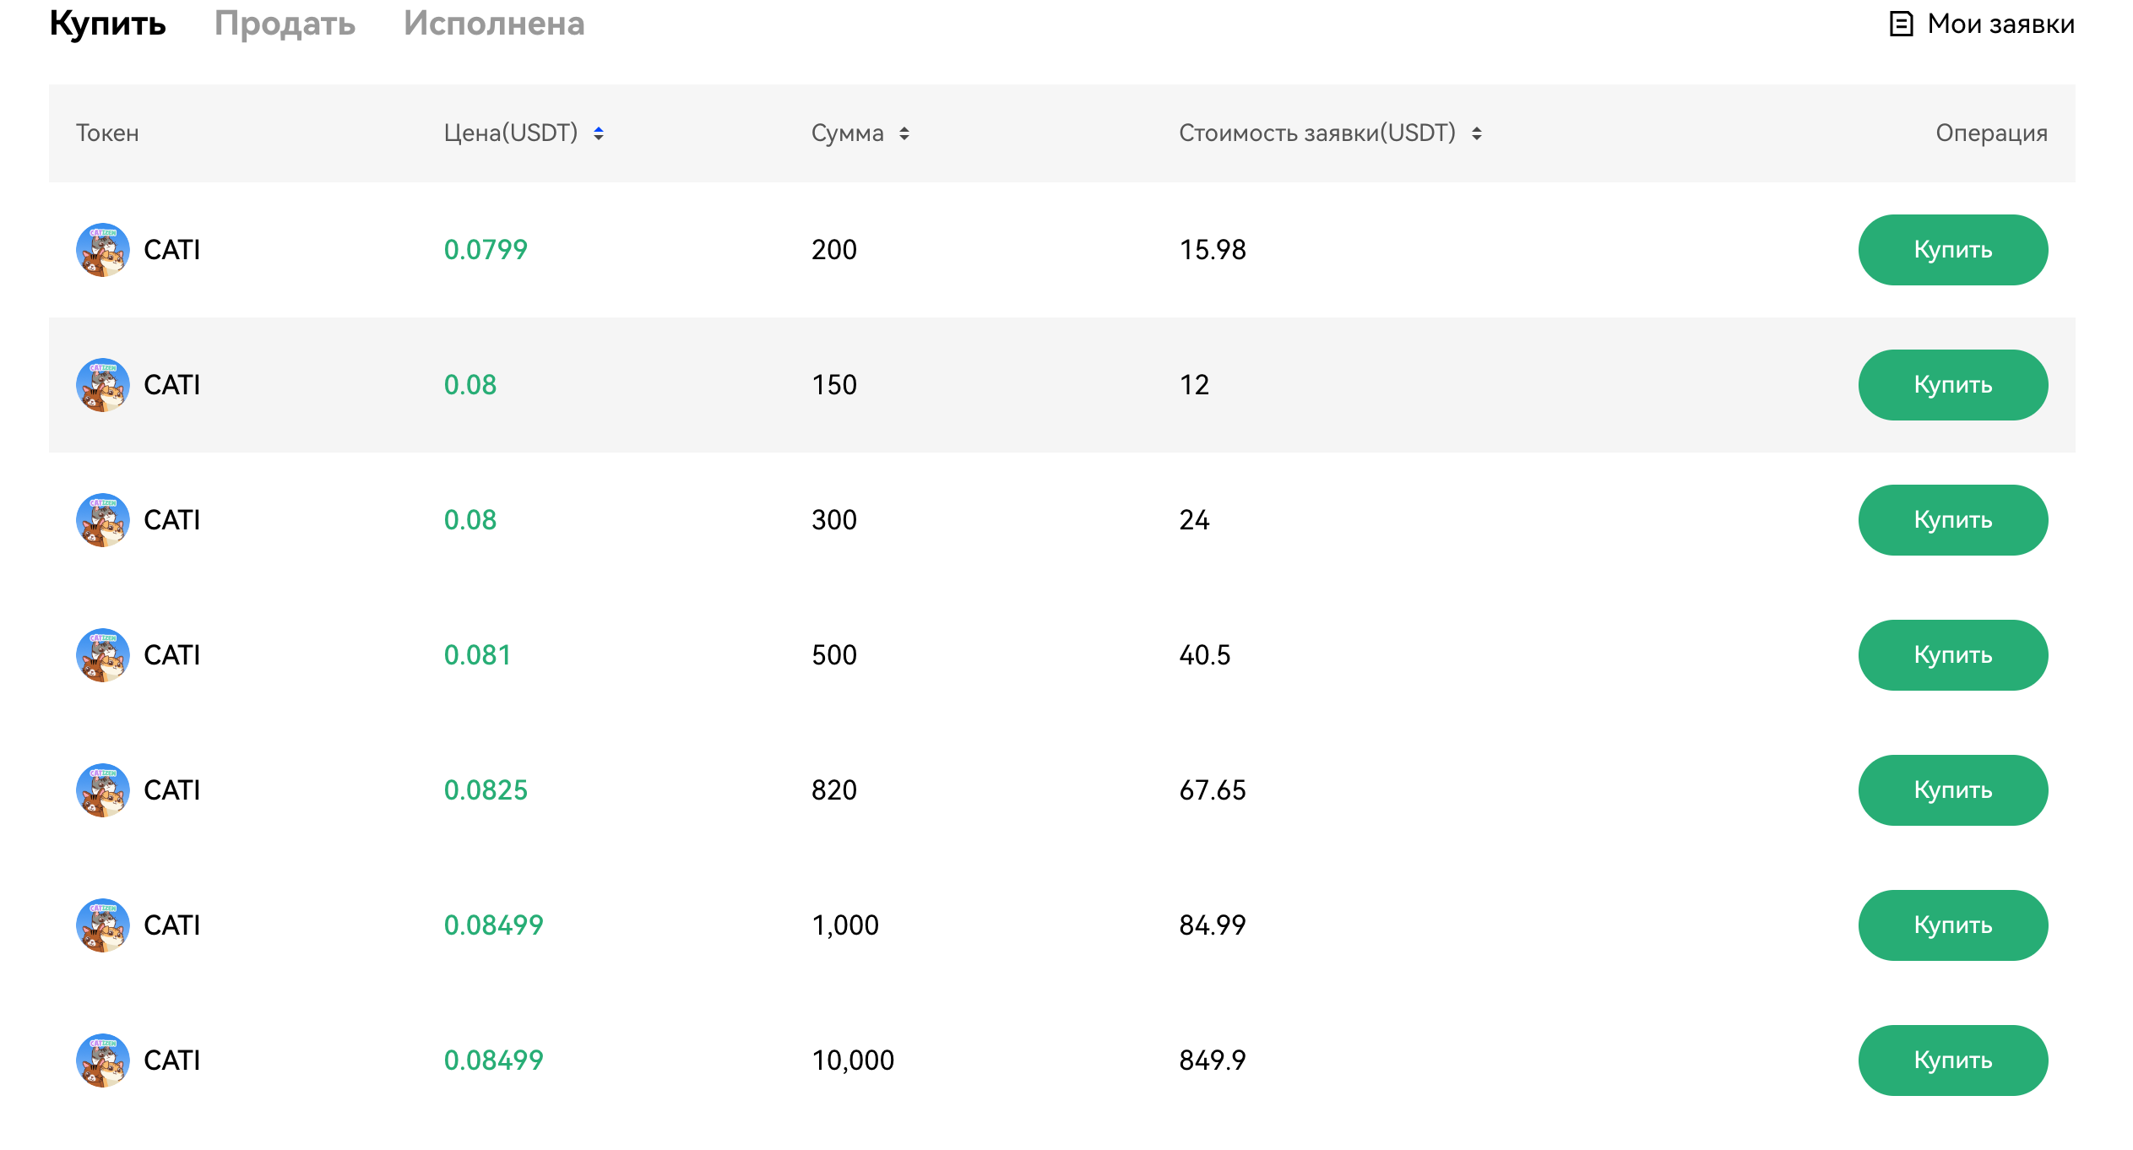Click CATI token icon in 0.0799 row

click(103, 250)
